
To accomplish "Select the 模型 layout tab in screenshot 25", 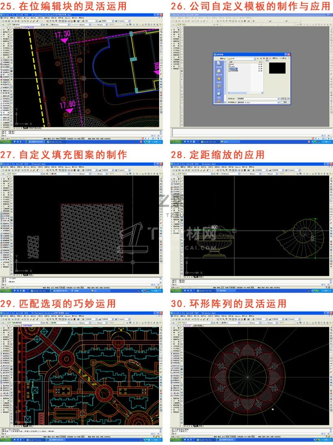I will (x=25, y=128).
